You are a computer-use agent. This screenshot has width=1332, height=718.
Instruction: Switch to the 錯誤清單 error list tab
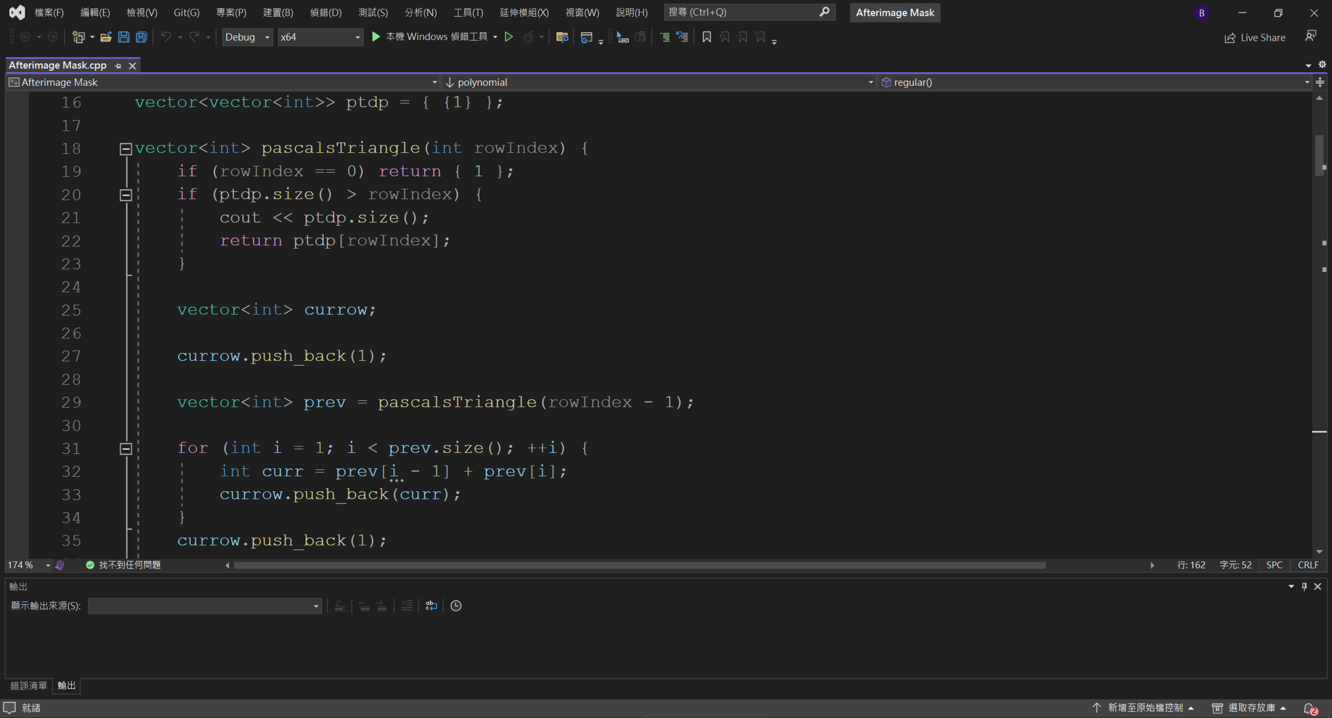click(x=29, y=686)
